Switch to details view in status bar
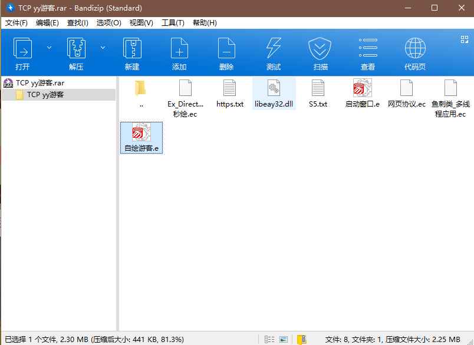Viewport: 474px width, 345px height. point(269,339)
